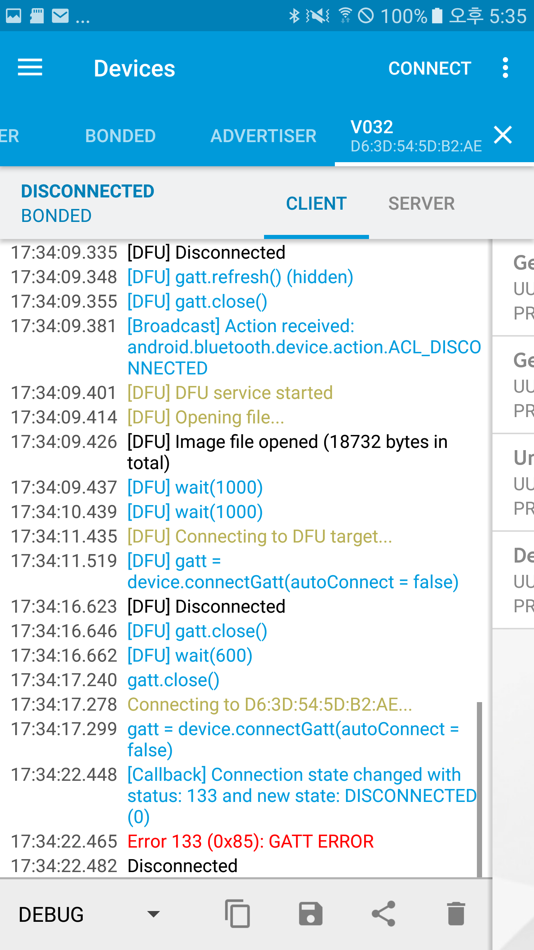Image resolution: width=534 pixels, height=950 pixels.
Task: Close the V032 device tab
Action: click(x=503, y=135)
